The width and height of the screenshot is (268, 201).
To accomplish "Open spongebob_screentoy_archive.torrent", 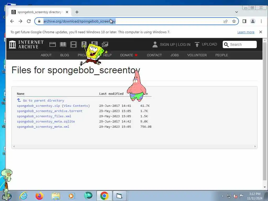I will point(49,111).
